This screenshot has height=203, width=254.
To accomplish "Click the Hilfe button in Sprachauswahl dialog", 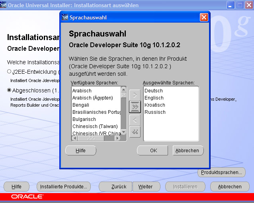I will pos(81,150).
